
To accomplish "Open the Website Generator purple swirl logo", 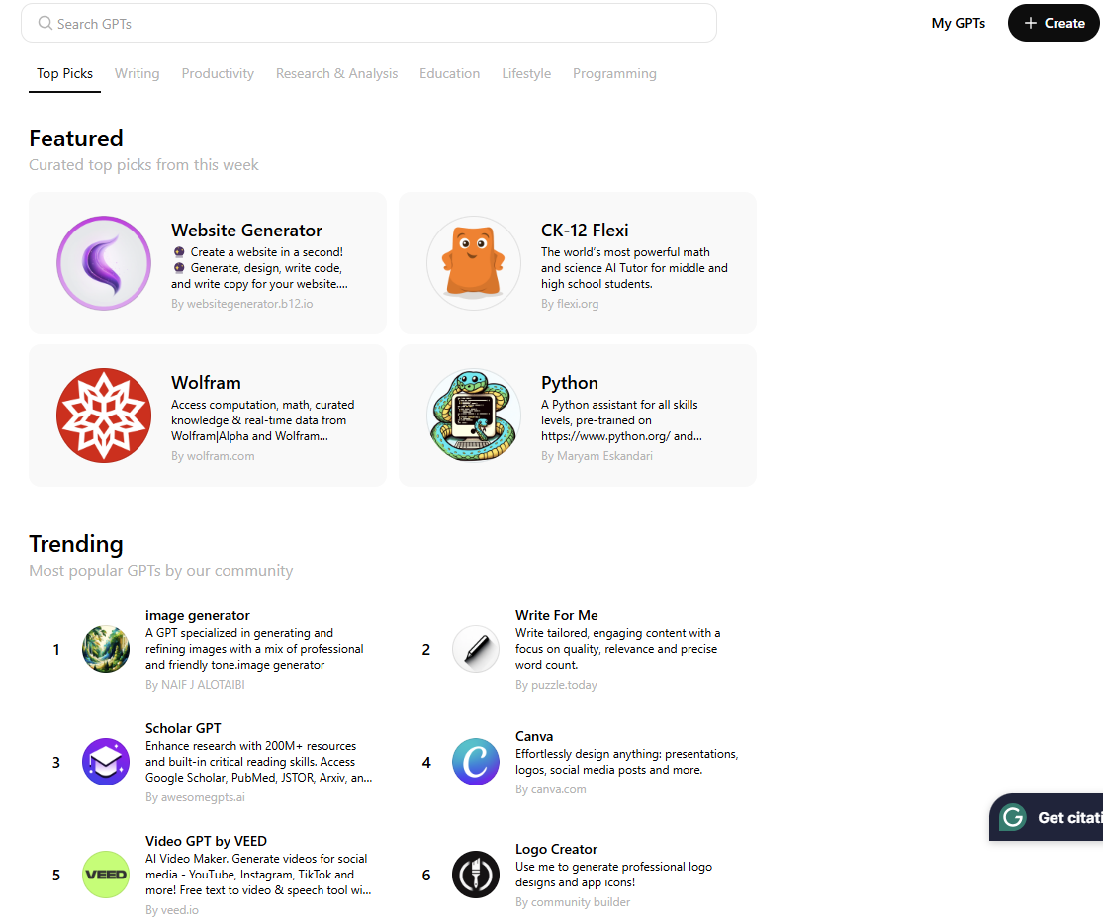I will [x=104, y=263].
